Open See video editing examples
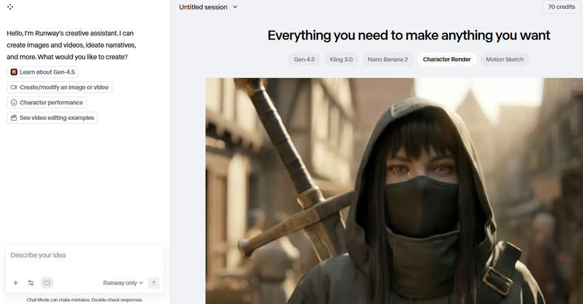 [53, 118]
